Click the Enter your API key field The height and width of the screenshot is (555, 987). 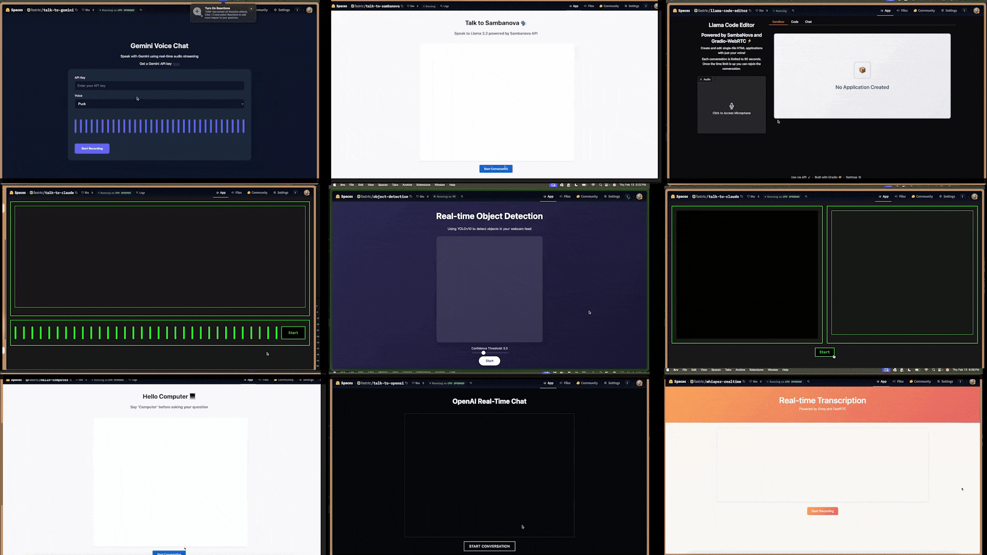pyautogui.click(x=159, y=86)
